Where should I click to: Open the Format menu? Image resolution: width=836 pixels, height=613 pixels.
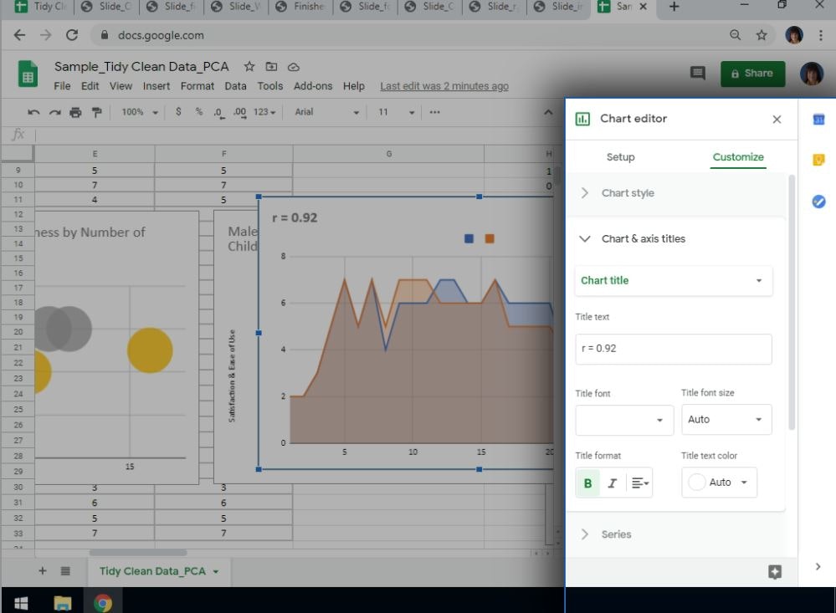point(197,86)
